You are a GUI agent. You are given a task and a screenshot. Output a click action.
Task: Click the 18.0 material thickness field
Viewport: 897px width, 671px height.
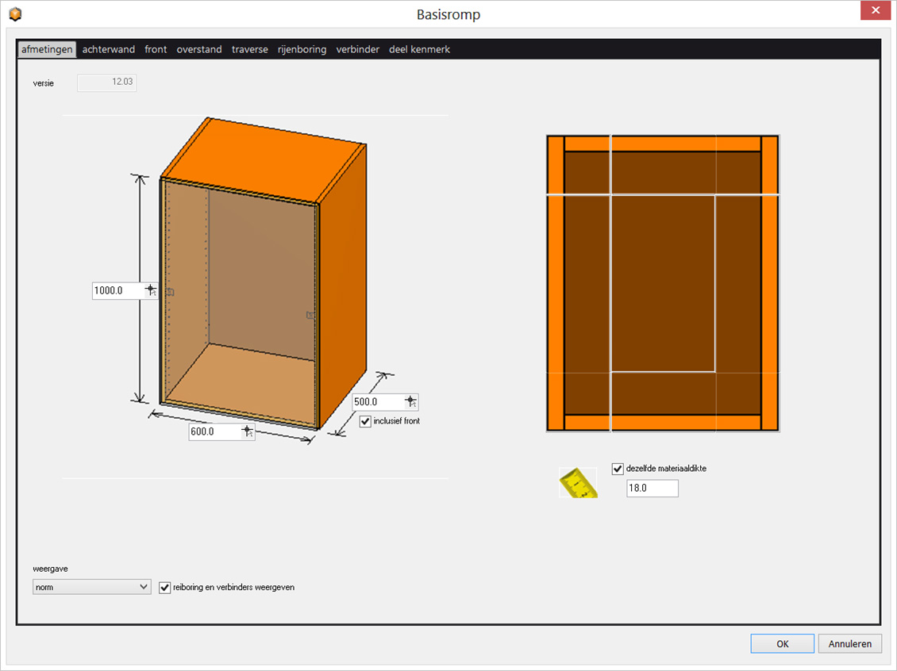tap(652, 488)
